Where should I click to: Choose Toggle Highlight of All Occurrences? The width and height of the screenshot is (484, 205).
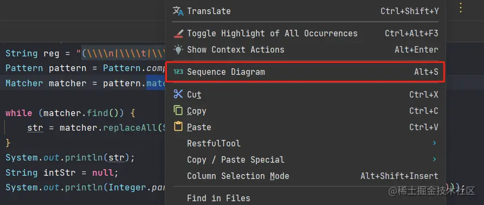(x=305, y=33)
